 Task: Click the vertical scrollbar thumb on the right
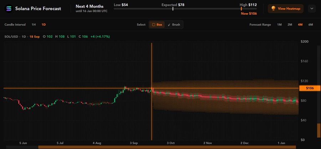(319, 130)
